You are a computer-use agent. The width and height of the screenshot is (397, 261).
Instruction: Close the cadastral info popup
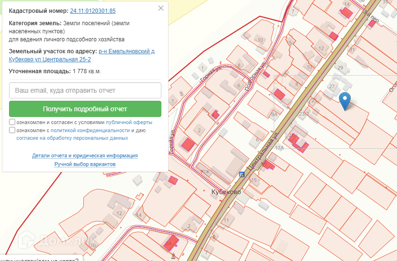coord(161,9)
